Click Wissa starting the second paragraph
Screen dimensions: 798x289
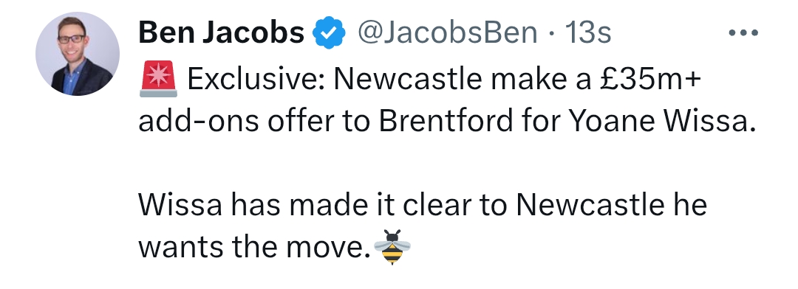(x=180, y=205)
